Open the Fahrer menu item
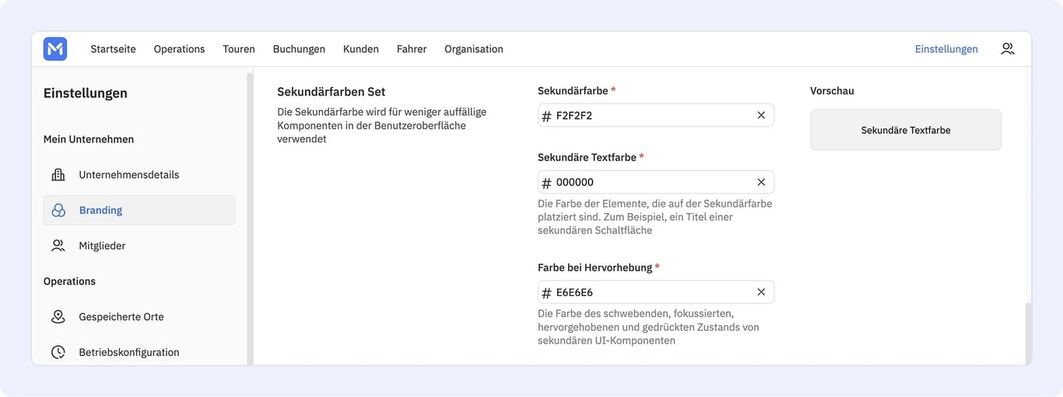The height and width of the screenshot is (397, 1063). click(x=412, y=49)
